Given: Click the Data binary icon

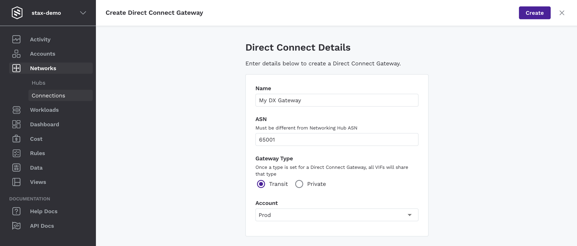Looking at the screenshot, I should click(16, 168).
